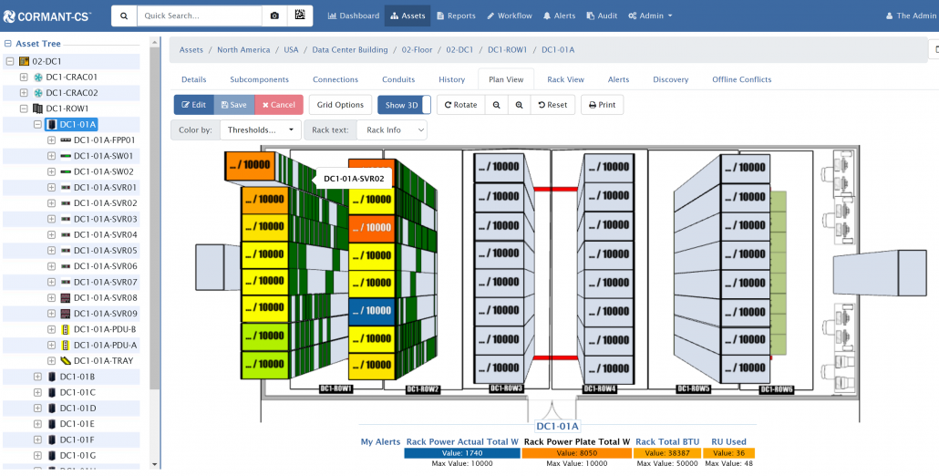
Task: Expand the DC1-01B tree node
Action: pyautogui.click(x=37, y=377)
